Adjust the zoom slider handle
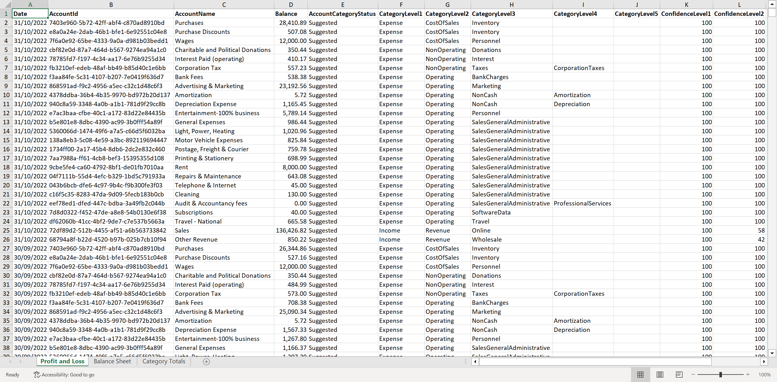Image resolution: width=777 pixels, height=382 pixels. tap(720, 375)
